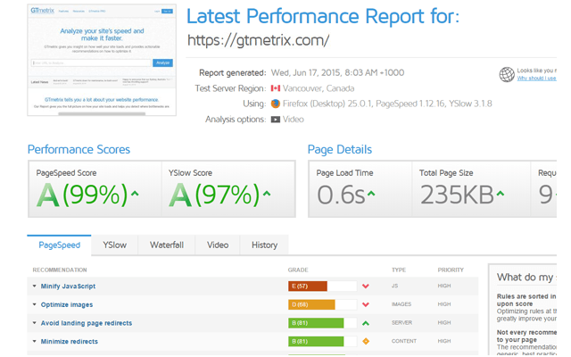Click the https://gtmetrix.com/ URL heading
The height and width of the screenshot is (357, 571).
tap(258, 40)
